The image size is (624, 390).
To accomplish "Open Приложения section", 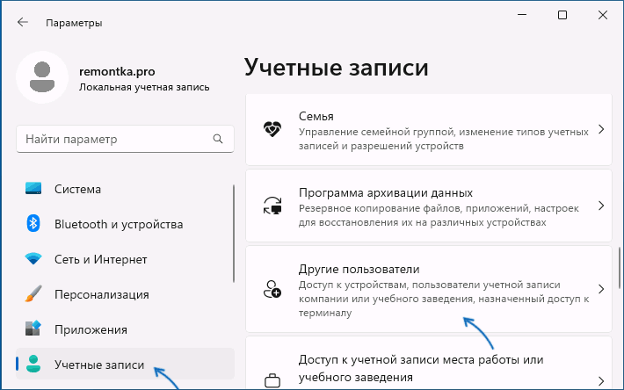I will pyautogui.click(x=125, y=329).
